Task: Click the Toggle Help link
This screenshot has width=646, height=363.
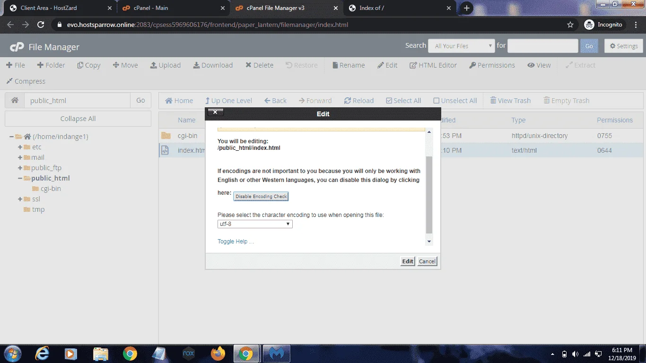Action: pyautogui.click(x=236, y=242)
